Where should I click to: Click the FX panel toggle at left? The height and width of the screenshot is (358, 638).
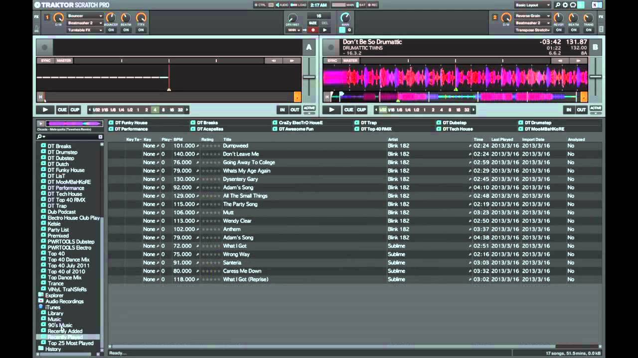36,17
